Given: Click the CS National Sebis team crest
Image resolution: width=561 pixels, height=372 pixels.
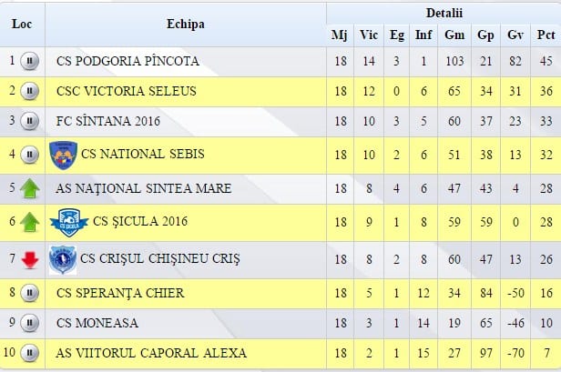Looking at the screenshot, I should [x=63, y=156].
